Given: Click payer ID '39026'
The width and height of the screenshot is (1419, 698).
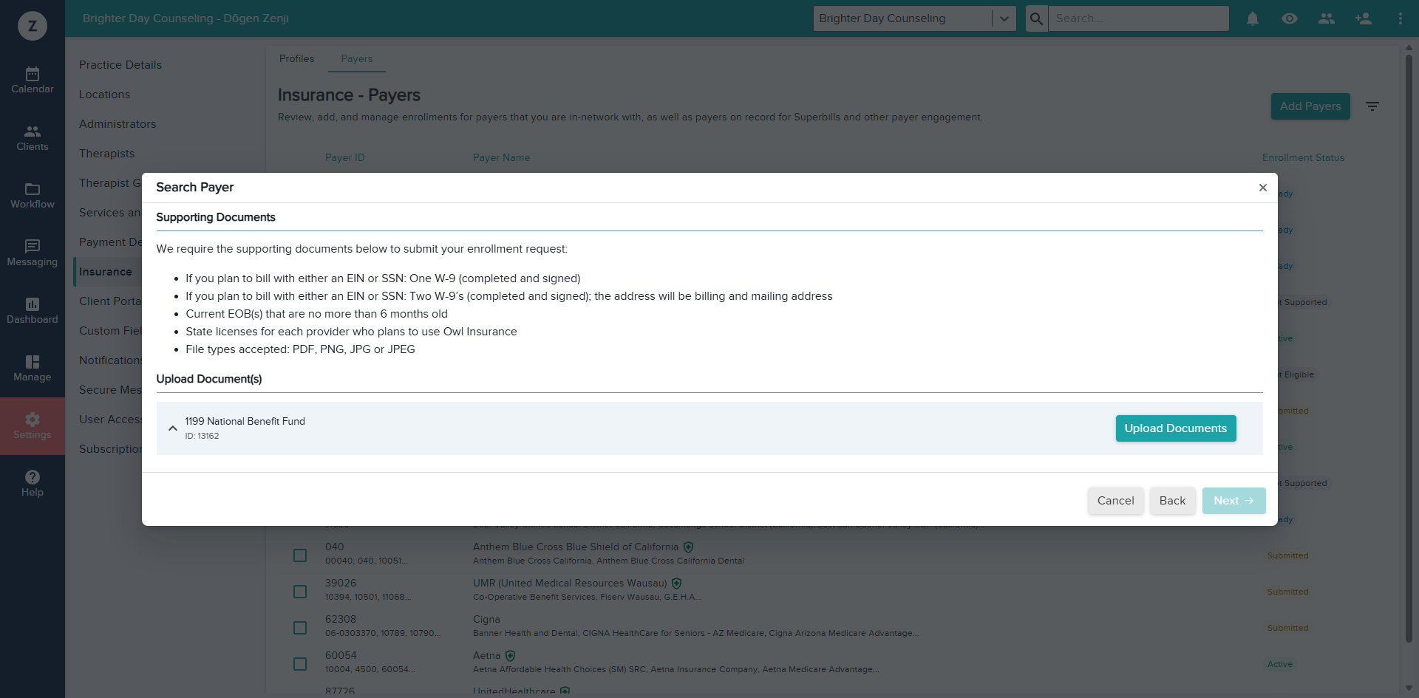Looking at the screenshot, I should [341, 584].
